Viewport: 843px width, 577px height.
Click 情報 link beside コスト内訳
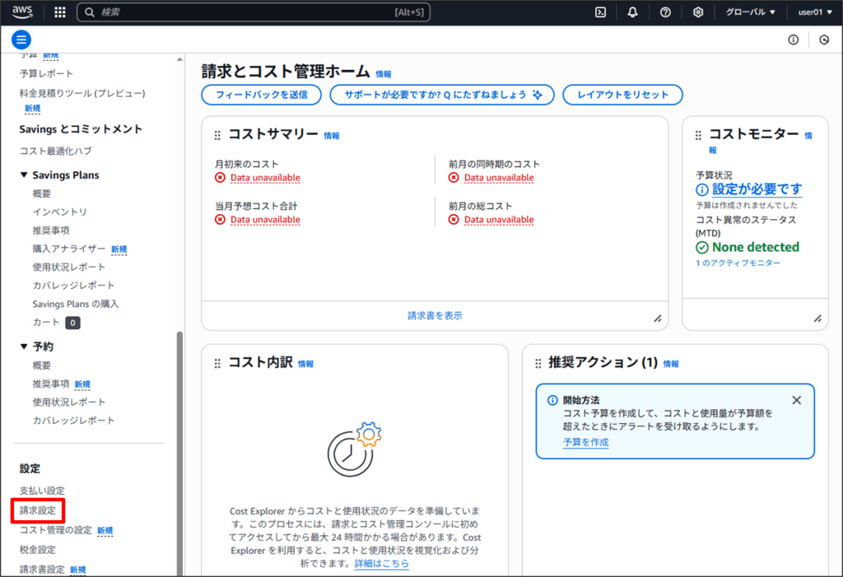[x=306, y=364]
